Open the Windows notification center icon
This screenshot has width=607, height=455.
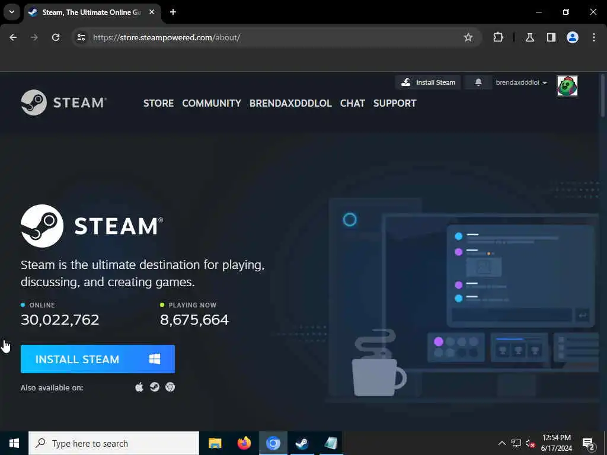tap(589, 443)
